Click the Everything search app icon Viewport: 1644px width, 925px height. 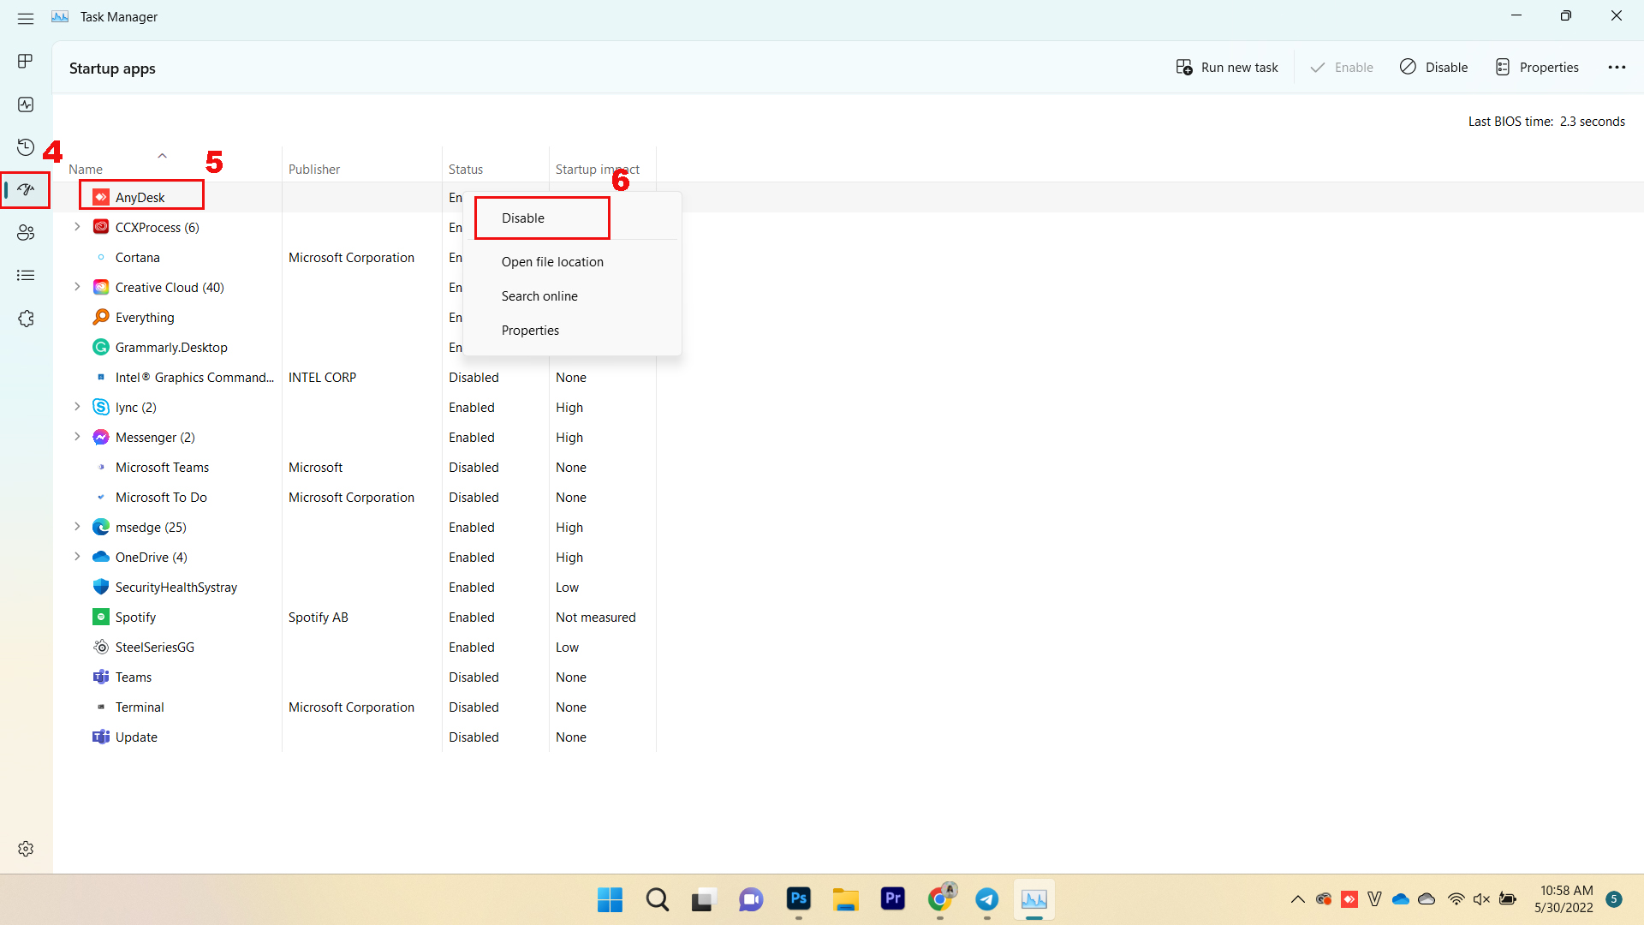coord(101,317)
